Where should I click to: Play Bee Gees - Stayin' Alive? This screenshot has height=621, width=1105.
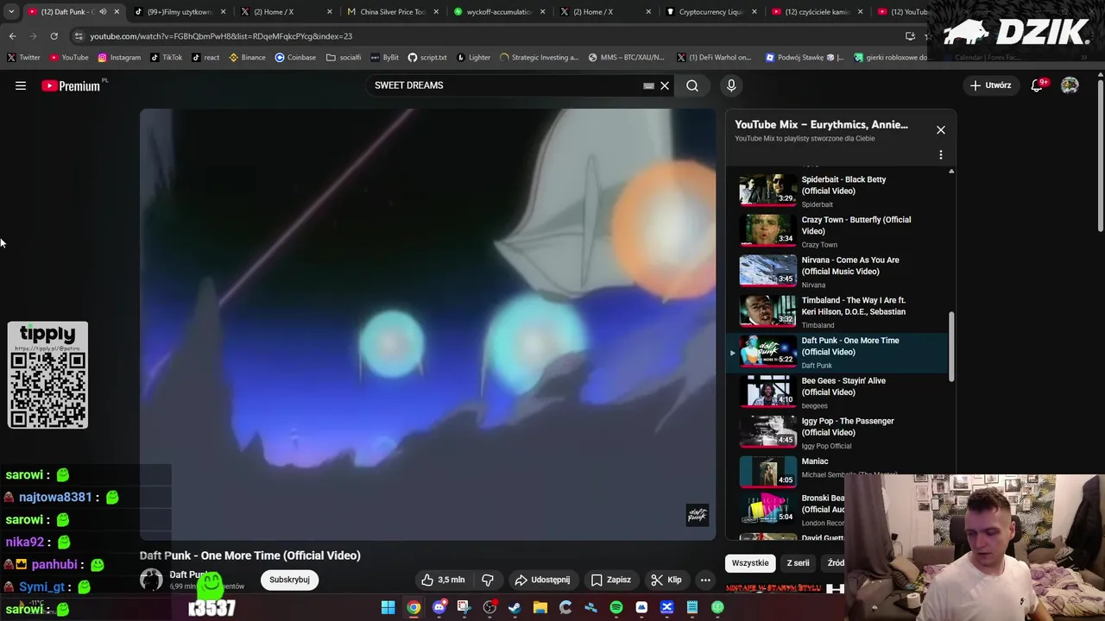[x=837, y=392]
